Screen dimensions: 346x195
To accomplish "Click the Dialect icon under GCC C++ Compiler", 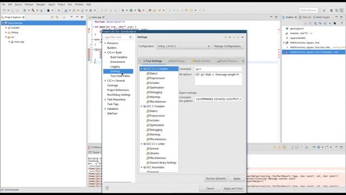I will click(x=148, y=74).
